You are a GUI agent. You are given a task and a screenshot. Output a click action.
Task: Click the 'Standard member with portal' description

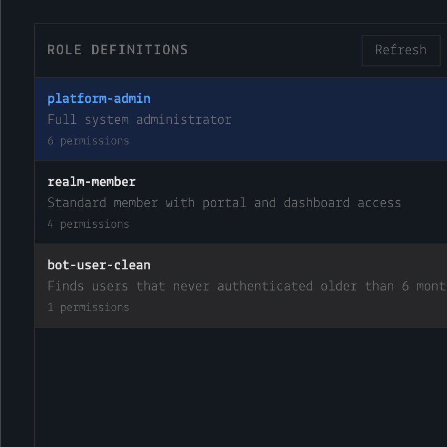click(x=147, y=203)
